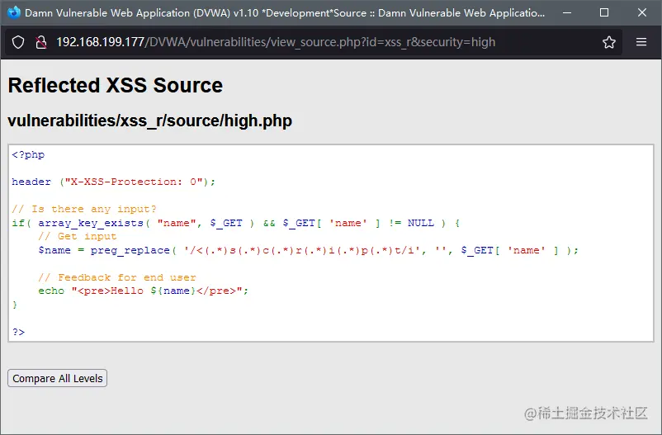The width and height of the screenshot is (662, 435).
Task: Click the '// Get input' comment
Action: click(x=78, y=236)
